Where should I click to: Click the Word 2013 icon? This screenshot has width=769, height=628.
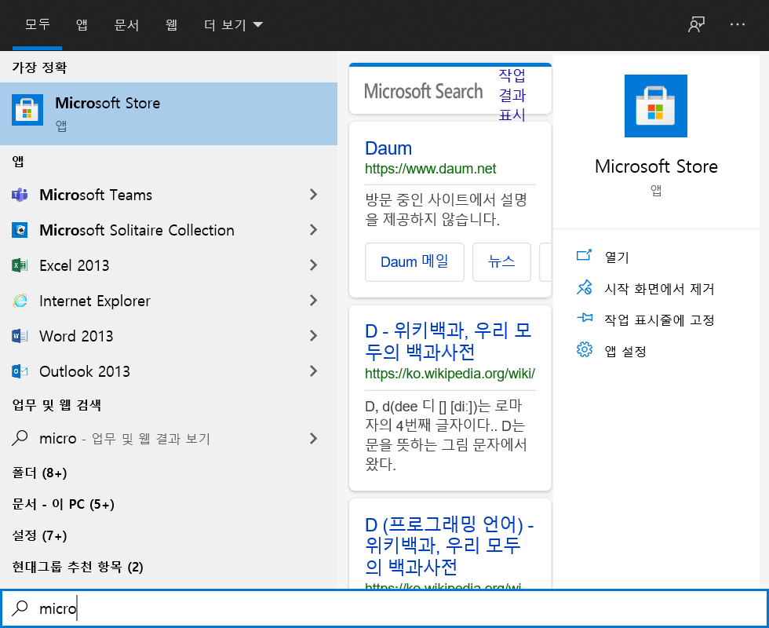point(20,336)
